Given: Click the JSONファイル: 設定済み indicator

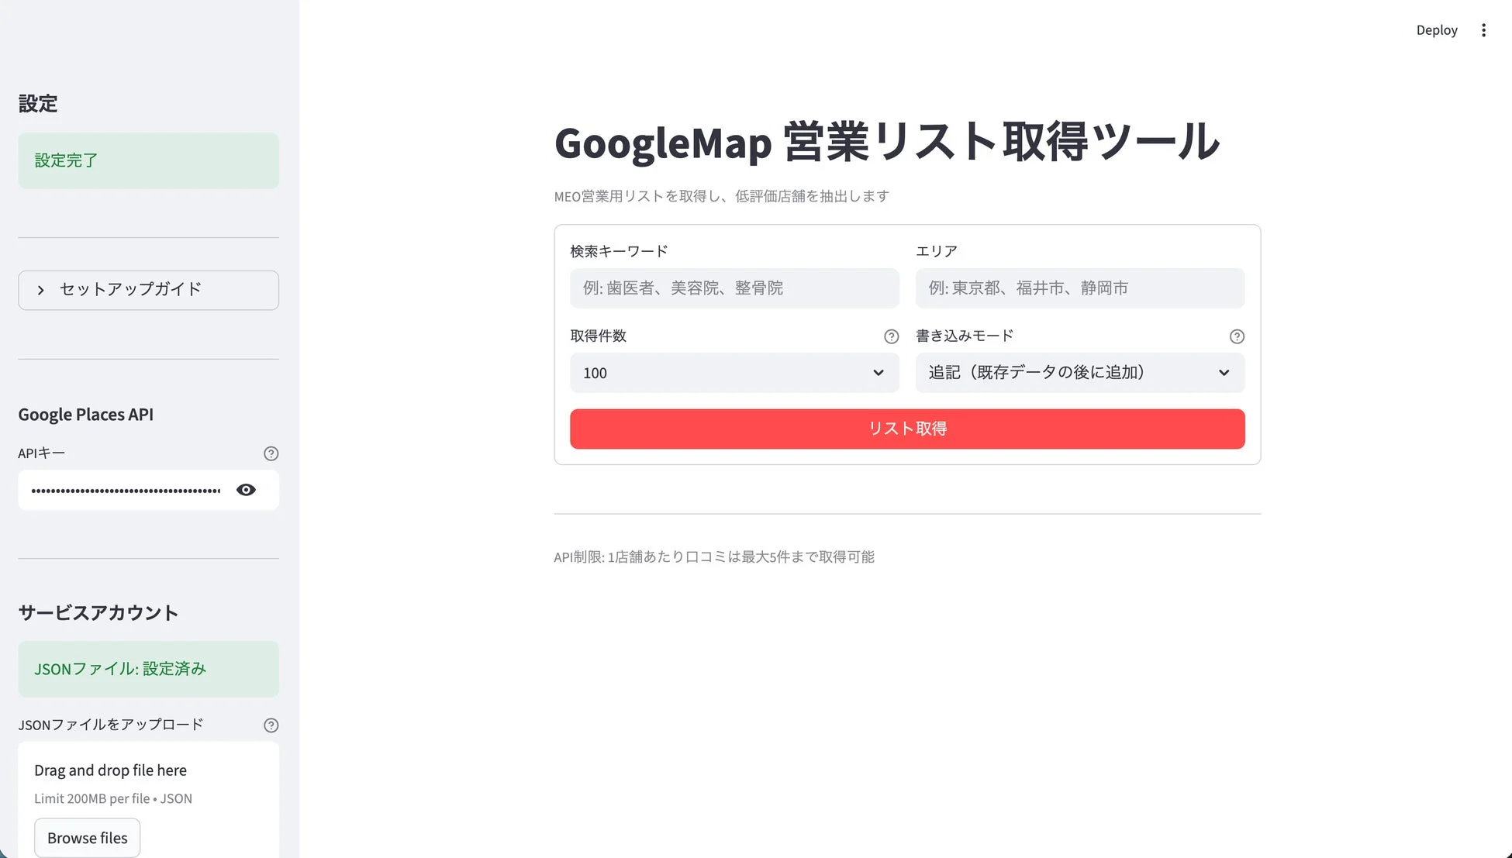Looking at the screenshot, I should pos(148,668).
